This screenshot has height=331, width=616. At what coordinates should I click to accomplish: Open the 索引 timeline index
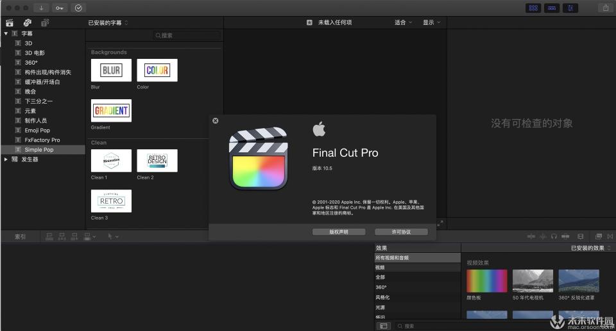[x=20, y=237]
